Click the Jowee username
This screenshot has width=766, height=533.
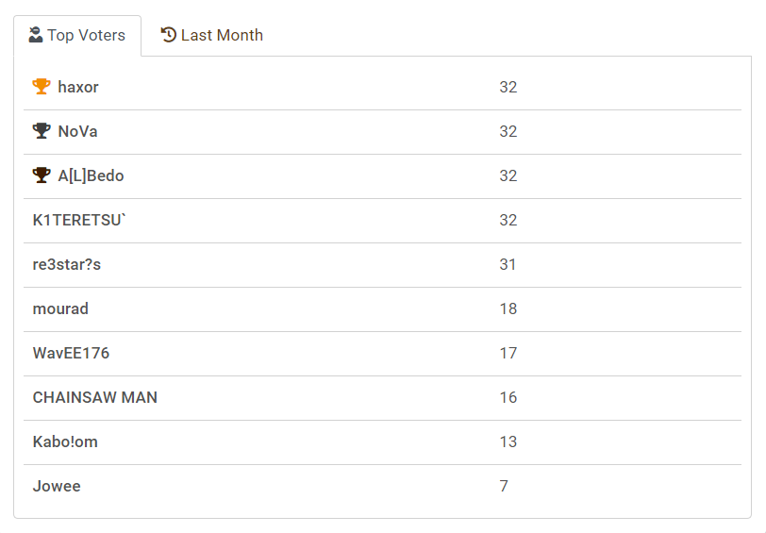pyautogui.click(x=57, y=486)
